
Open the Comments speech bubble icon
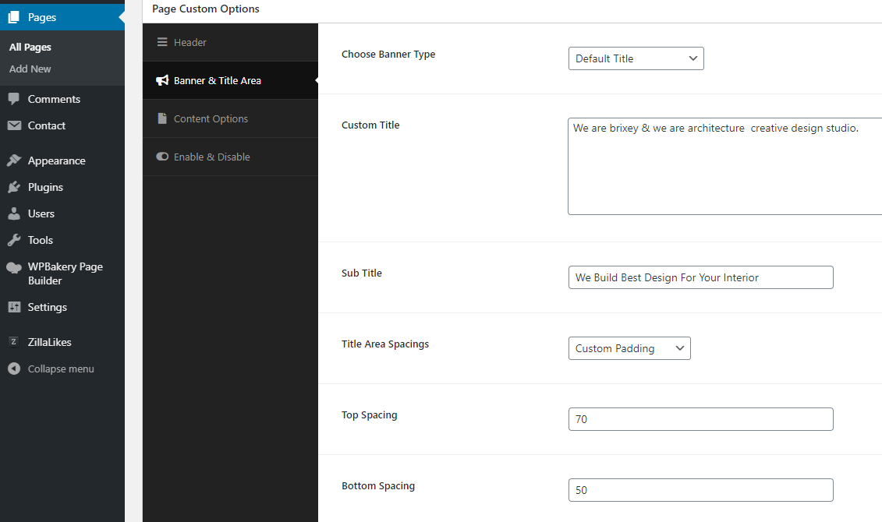[14, 99]
